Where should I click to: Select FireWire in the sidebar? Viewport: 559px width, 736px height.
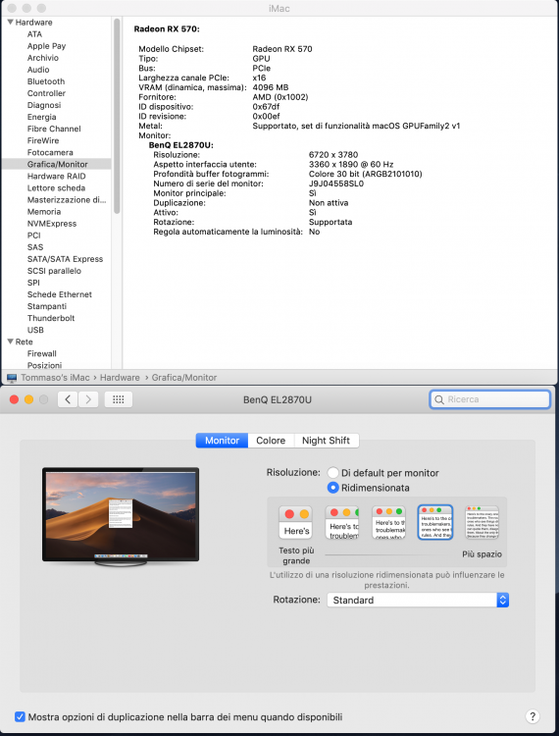[x=43, y=140]
